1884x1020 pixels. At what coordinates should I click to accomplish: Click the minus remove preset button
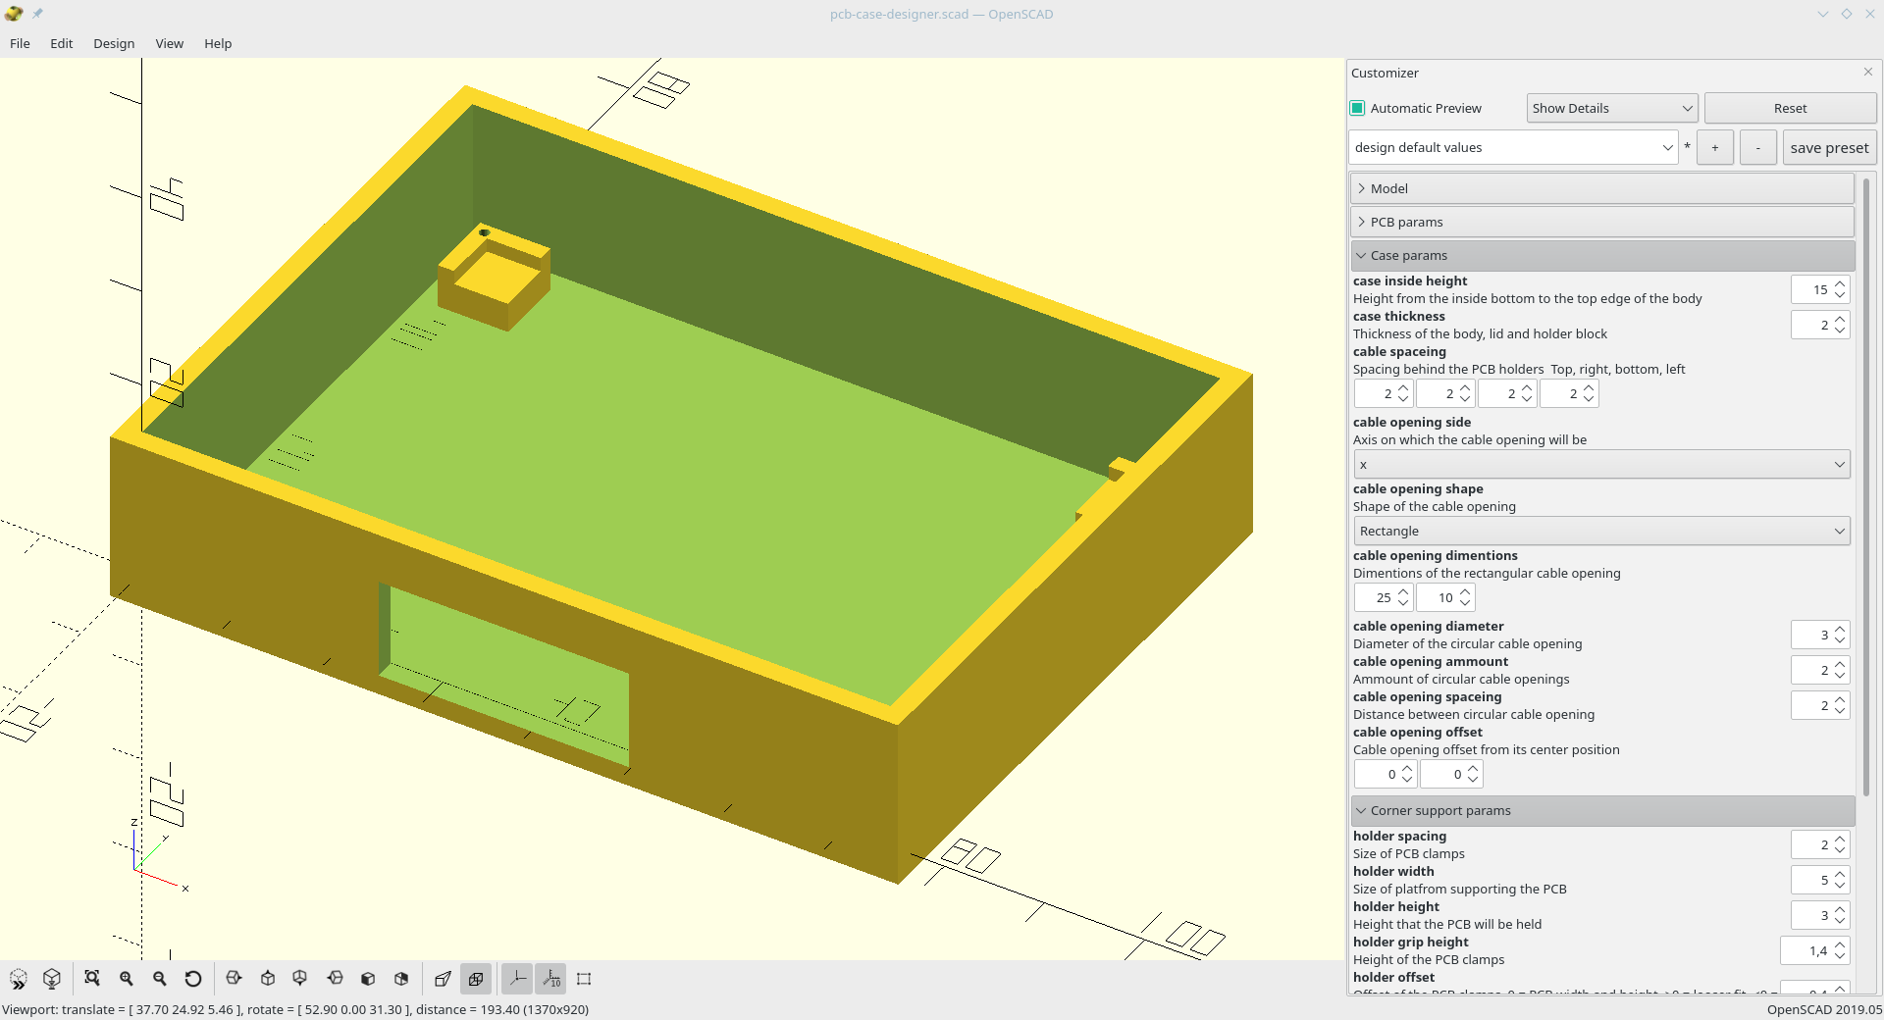pyautogui.click(x=1758, y=147)
